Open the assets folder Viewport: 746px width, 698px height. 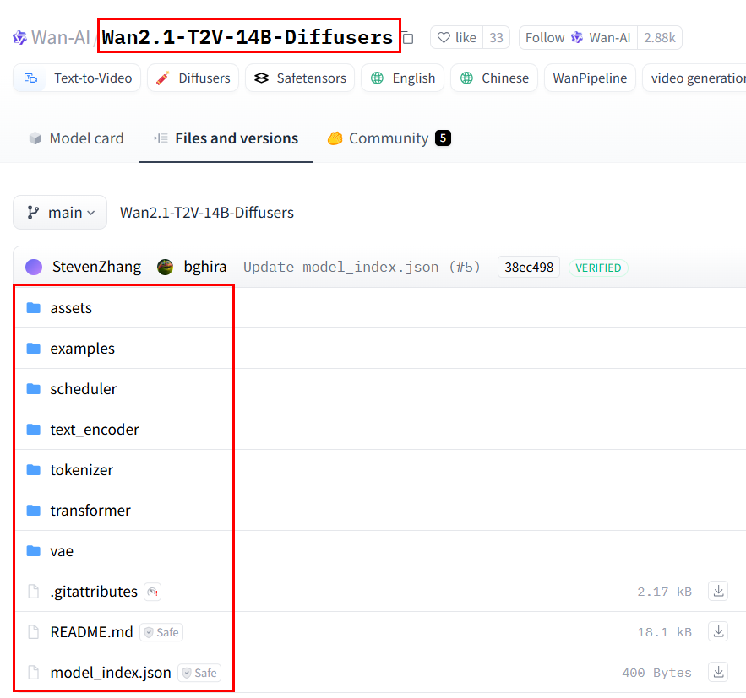[x=71, y=308]
